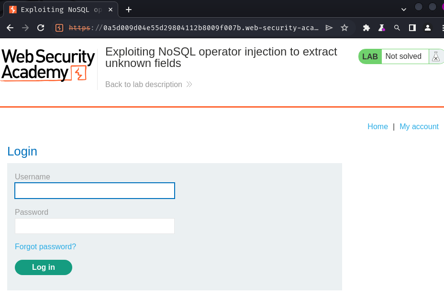
Task: Click the Forgot password? link
Action: tap(45, 247)
